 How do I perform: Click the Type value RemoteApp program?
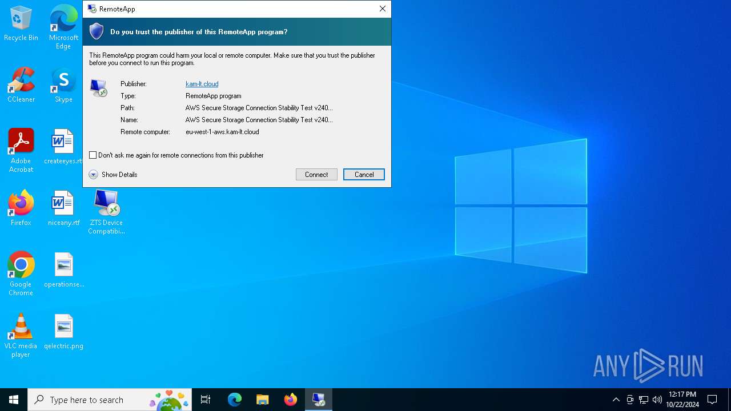tap(214, 96)
